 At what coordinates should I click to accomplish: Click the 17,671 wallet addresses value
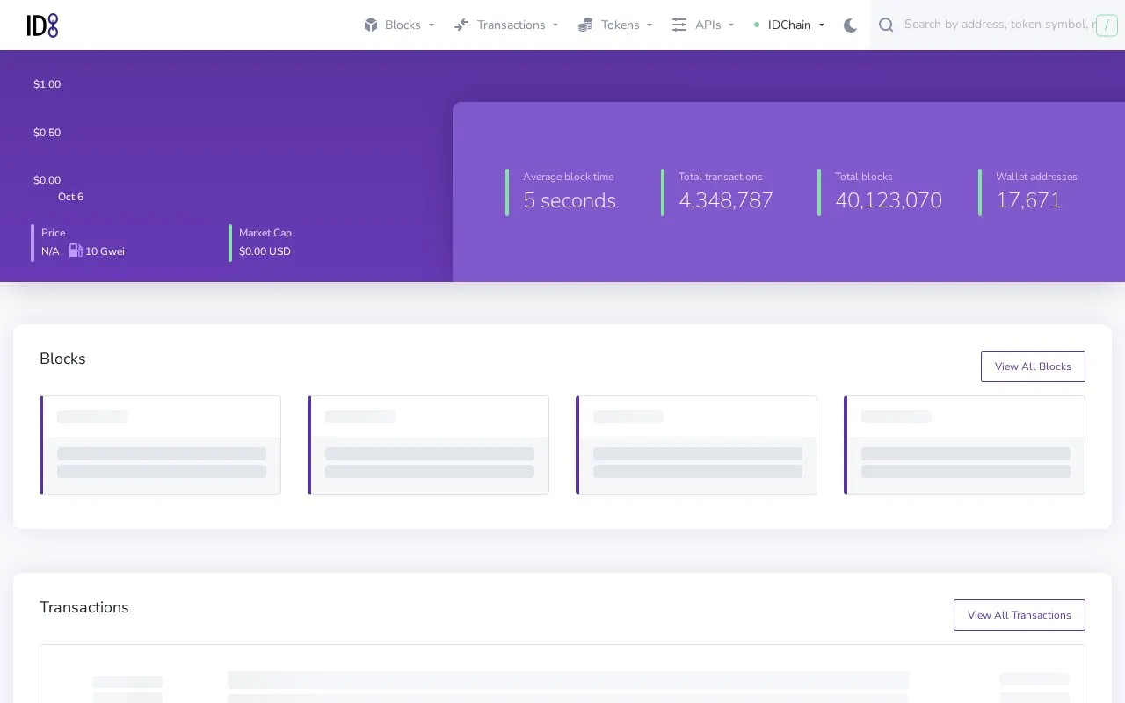(x=1028, y=200)
